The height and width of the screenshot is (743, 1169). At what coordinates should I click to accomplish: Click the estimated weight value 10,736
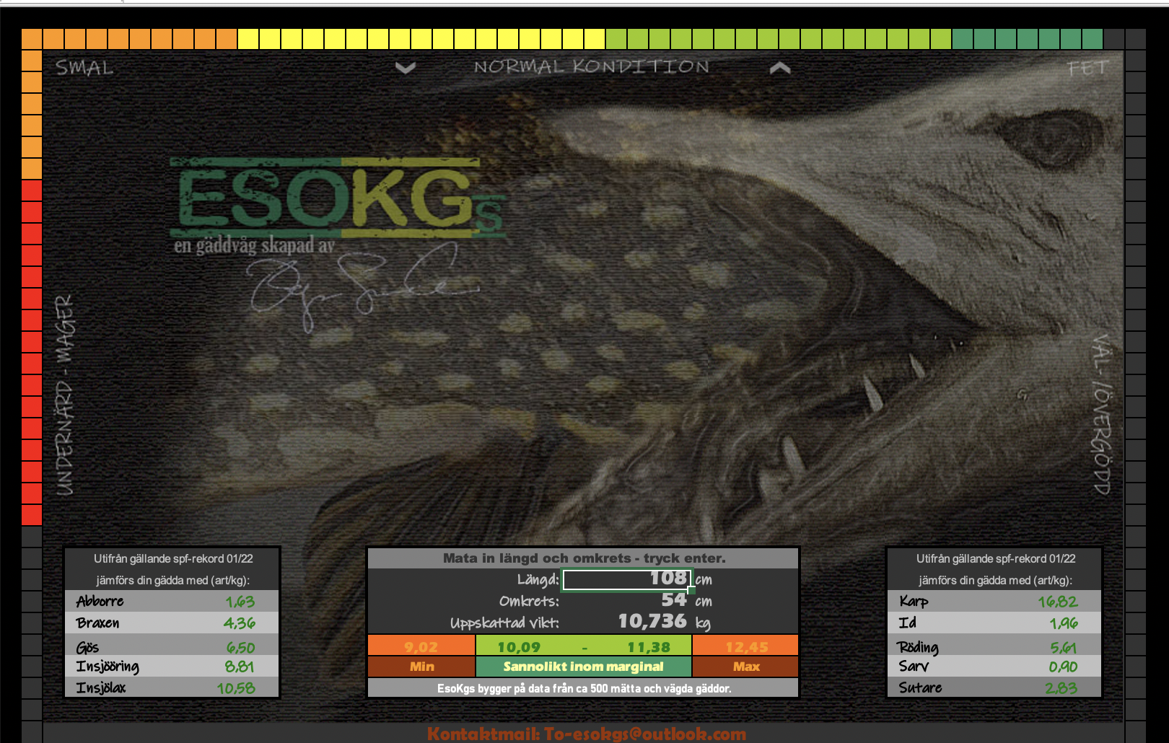click(652, 622)
